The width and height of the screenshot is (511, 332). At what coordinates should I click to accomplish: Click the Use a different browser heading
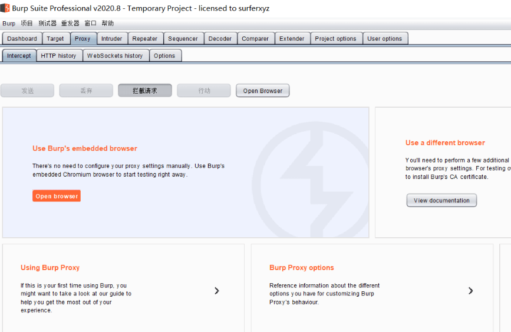pyautogui.click(x=445, y=142)
